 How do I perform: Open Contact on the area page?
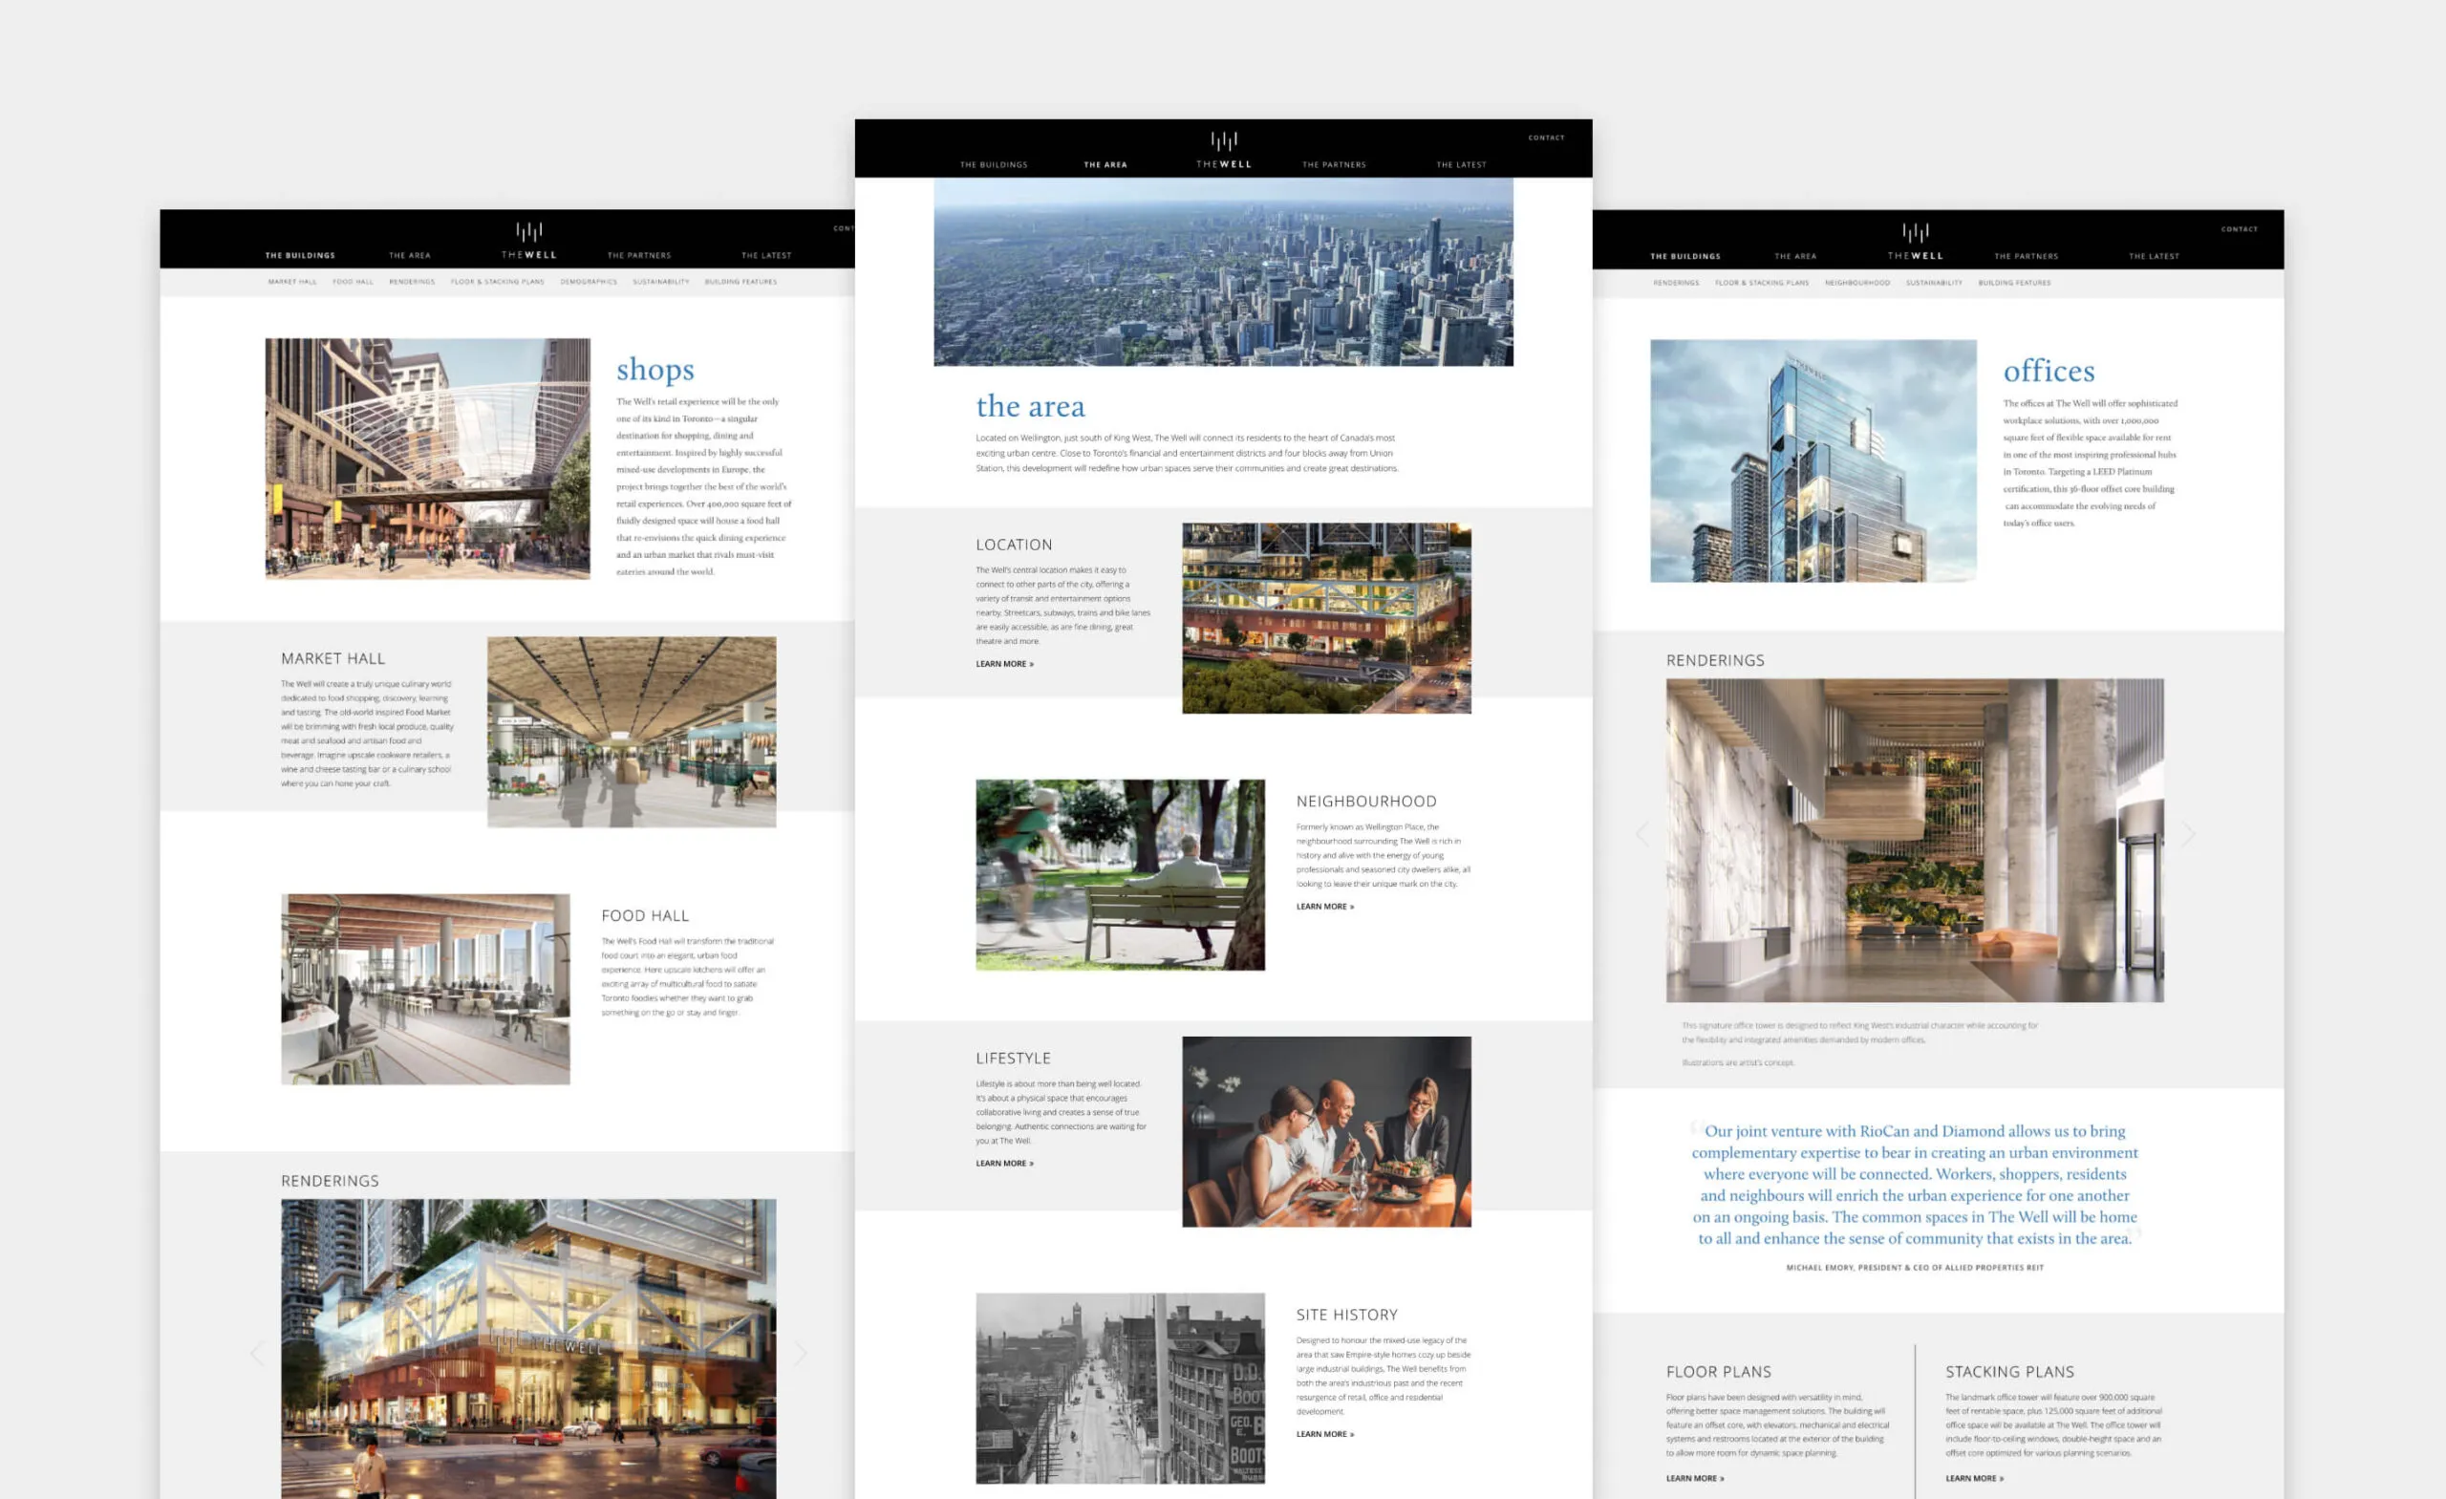(x=1546, y=138)
